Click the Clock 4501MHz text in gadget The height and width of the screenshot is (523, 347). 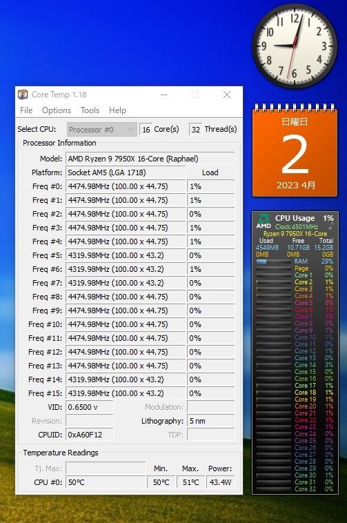coord(297,227)
